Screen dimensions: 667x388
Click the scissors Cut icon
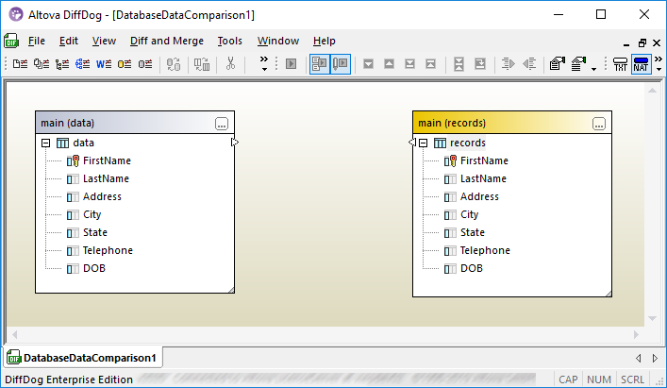point(229,64)
